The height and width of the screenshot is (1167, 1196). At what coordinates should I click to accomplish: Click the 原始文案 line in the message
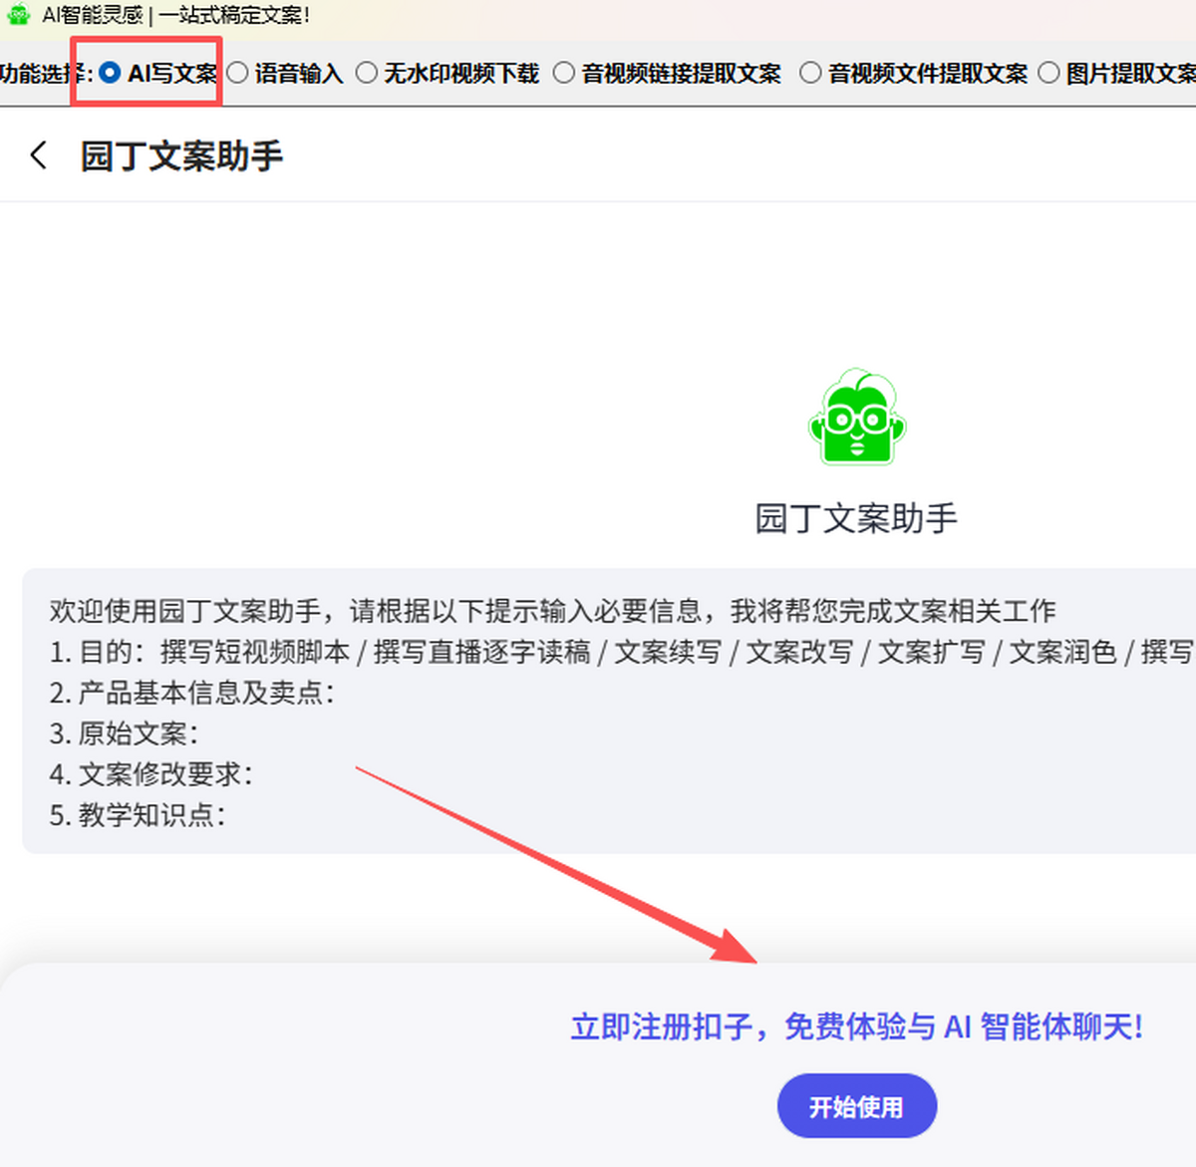click(125, 733)
